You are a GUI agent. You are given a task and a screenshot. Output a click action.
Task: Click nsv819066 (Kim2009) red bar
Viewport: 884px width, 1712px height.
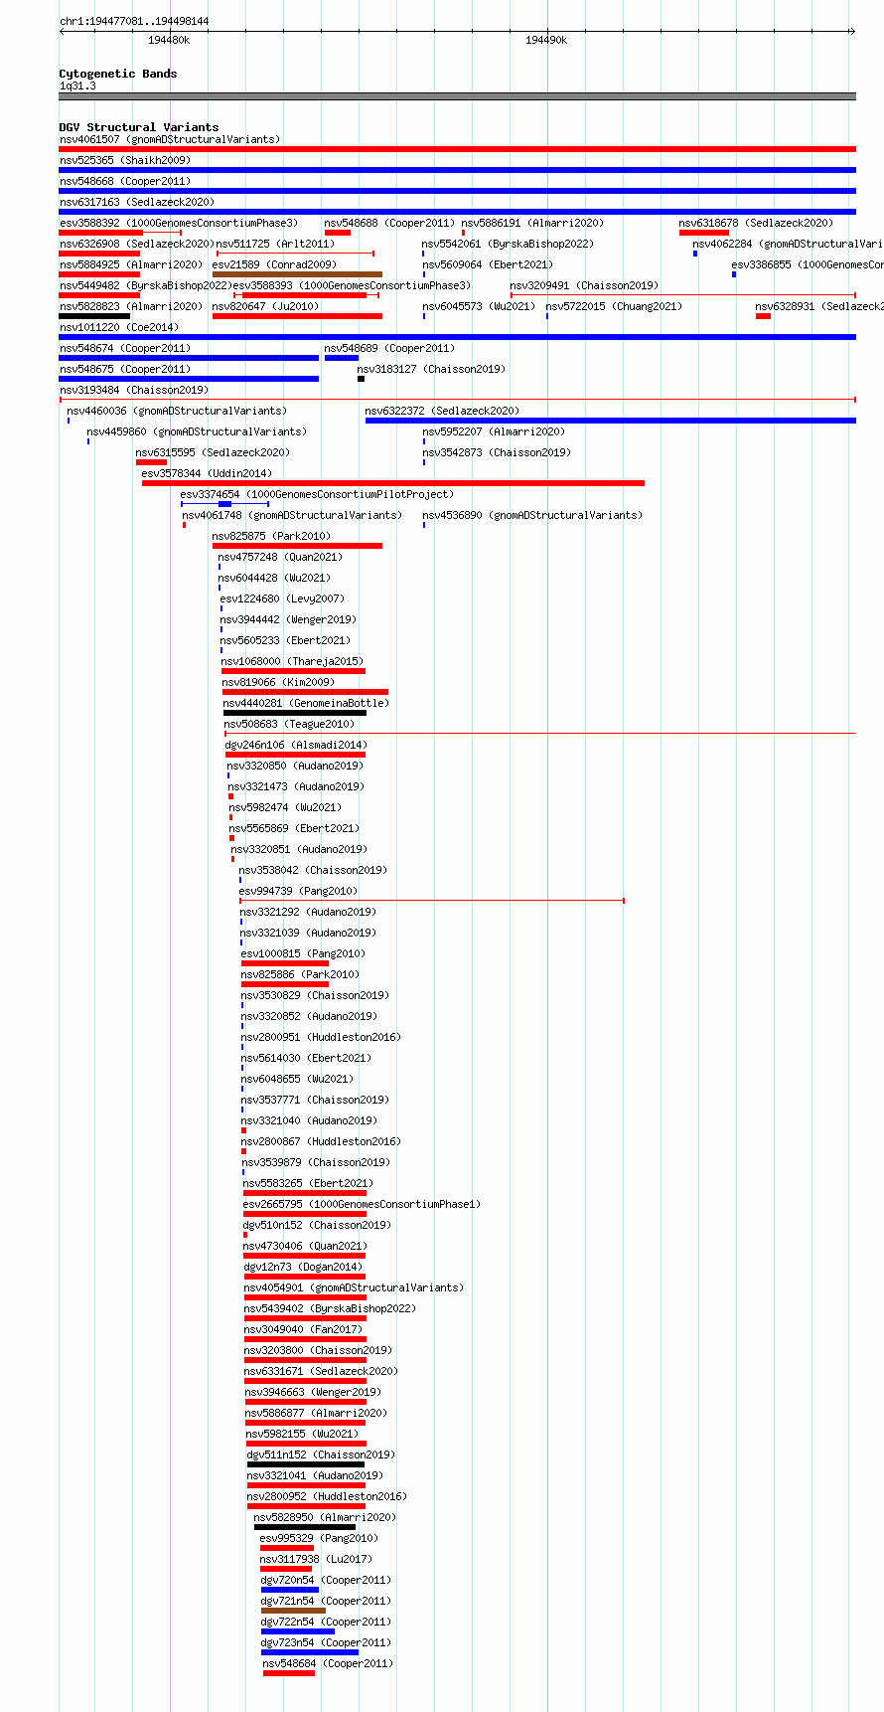(x=305, y=692)
